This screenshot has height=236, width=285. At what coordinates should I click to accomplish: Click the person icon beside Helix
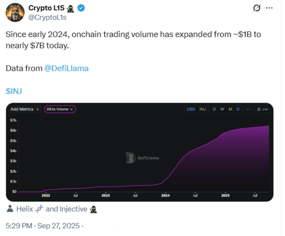tap(10, 209)
